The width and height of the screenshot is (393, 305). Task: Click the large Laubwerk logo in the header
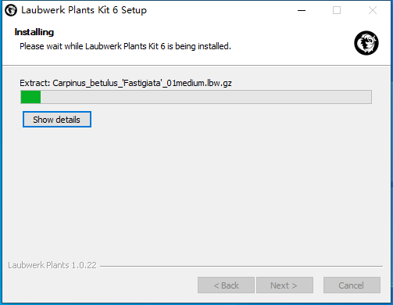click(366, 43)
